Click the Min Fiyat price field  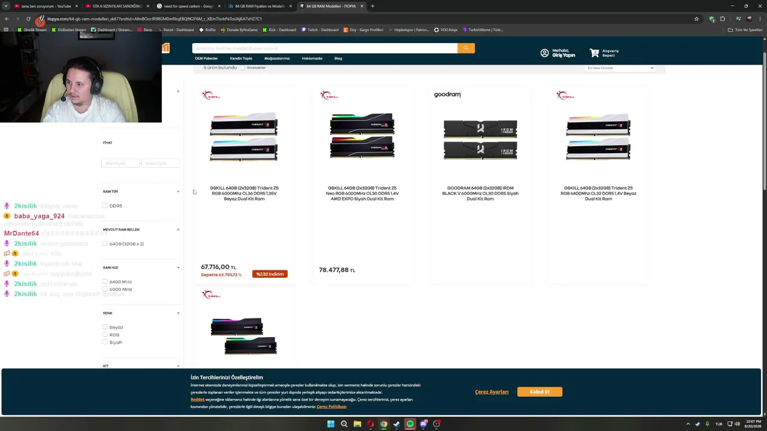coord(120,163)
